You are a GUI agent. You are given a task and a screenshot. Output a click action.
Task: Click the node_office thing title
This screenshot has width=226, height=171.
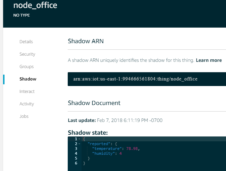pyautogui.click(x=35, y=5)
